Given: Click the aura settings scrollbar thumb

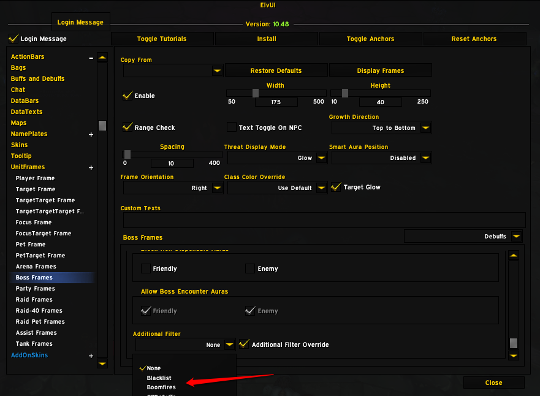Looking at the screenshot, I should 514,343.
